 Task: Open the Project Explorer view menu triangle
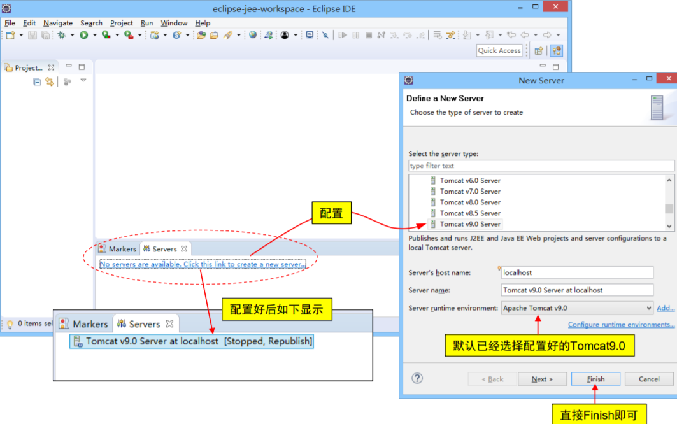point(83,81)
